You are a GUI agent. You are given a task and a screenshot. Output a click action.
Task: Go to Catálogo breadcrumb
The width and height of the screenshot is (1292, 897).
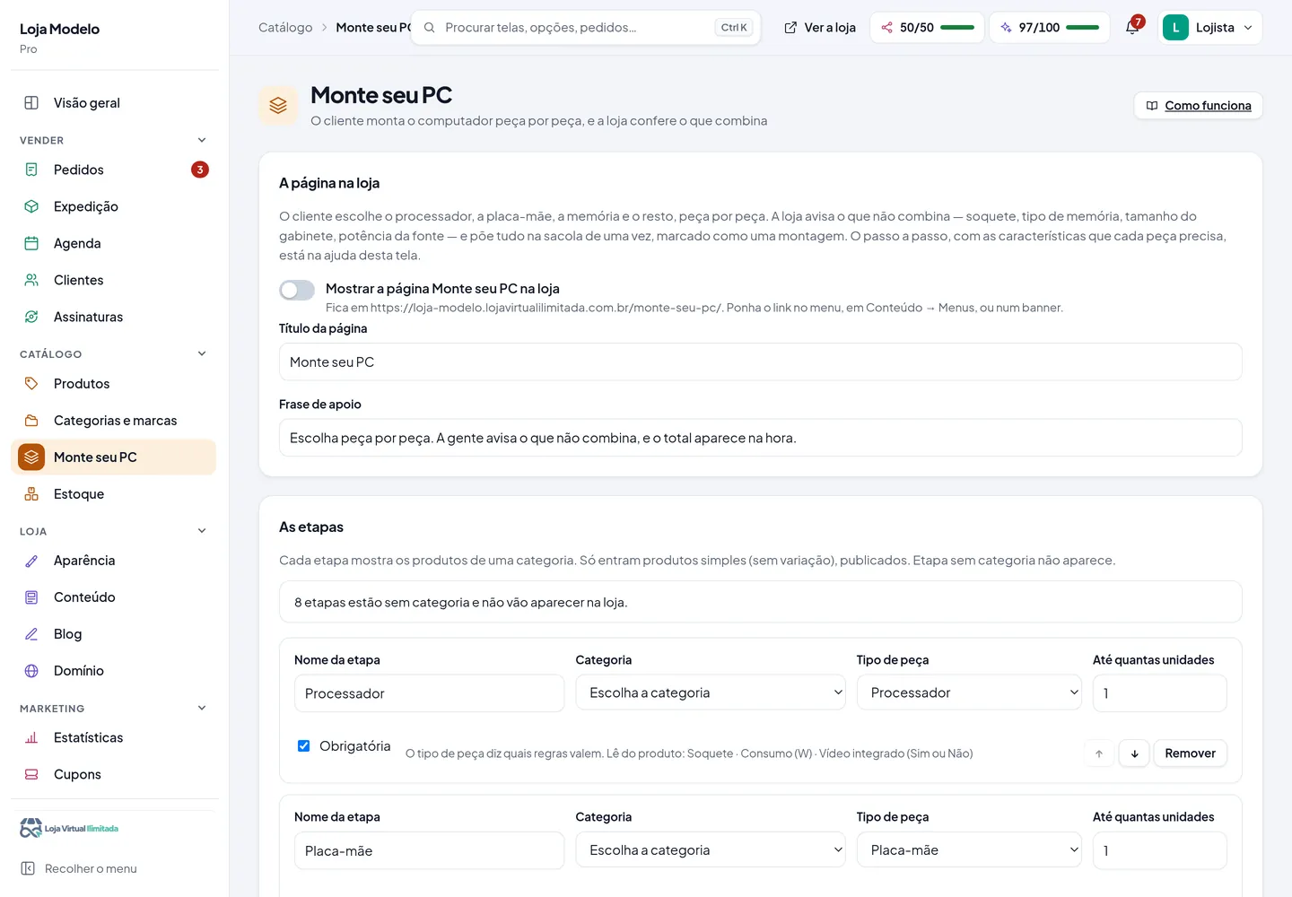pyautogui.click(x=285, y=27)
